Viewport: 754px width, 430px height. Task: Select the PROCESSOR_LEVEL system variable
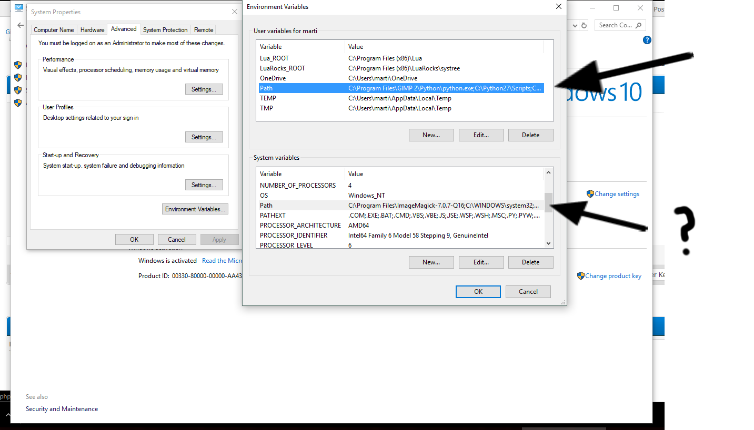[x=400, y=245]
